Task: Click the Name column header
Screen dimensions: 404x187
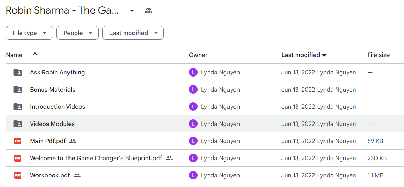Action: (x=14, y=55)
